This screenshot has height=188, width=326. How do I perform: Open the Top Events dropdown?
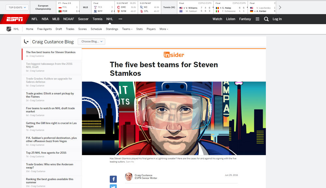(17, 8)
